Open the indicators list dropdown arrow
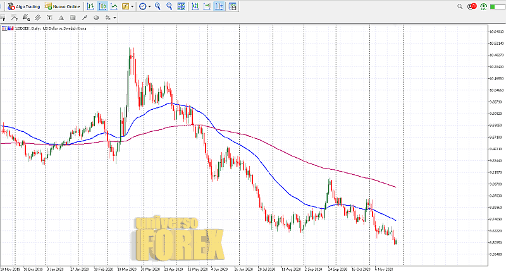The height and width of the screenshot is (272, 506). coord(133,6)
